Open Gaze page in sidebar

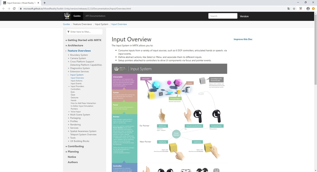click(73, 95)
